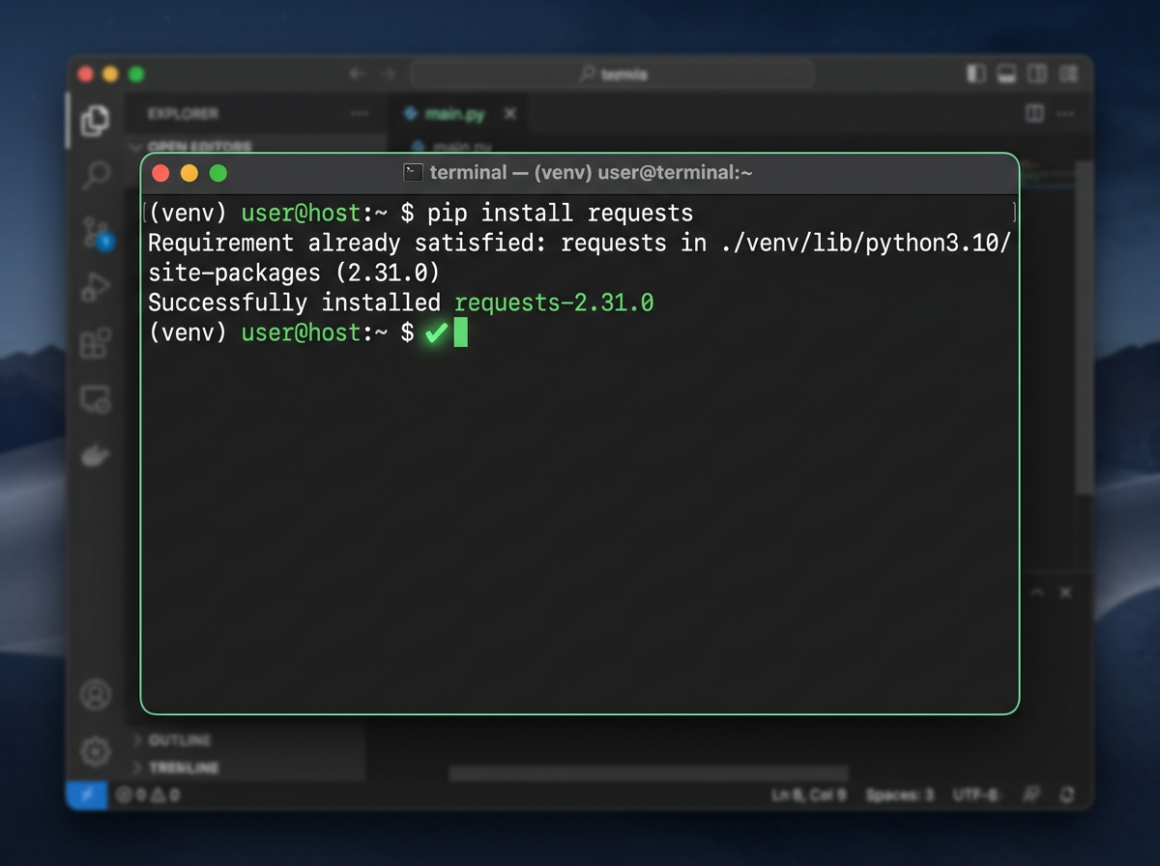Click "site-packages (2.31.0)" in terminal output
Screen dimensions: 1160x866
point(294,273)
